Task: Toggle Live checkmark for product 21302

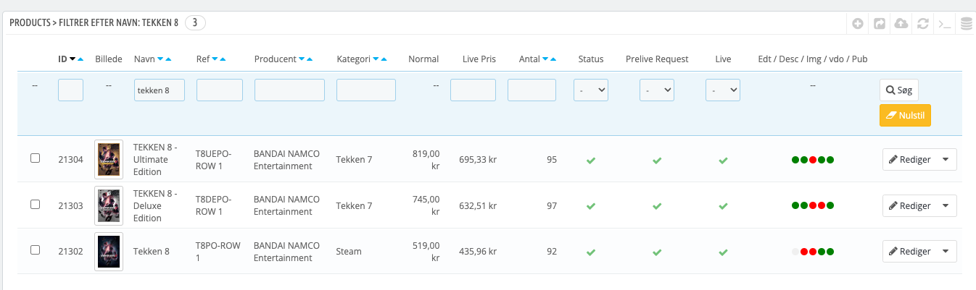Action: [723, 252]
